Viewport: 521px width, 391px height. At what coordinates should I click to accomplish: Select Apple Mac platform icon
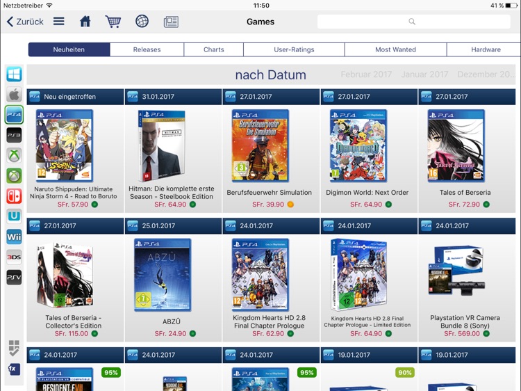14,95
